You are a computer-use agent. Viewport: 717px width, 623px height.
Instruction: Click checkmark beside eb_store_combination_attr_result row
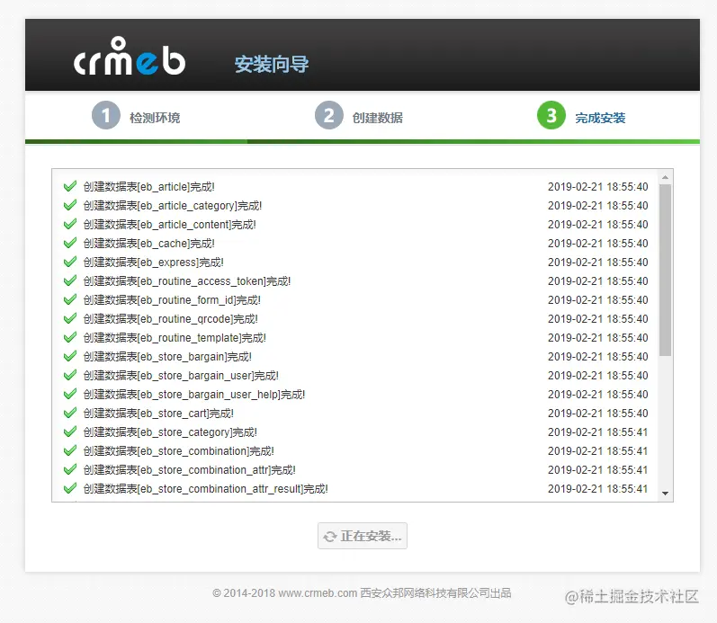[70, 489]
